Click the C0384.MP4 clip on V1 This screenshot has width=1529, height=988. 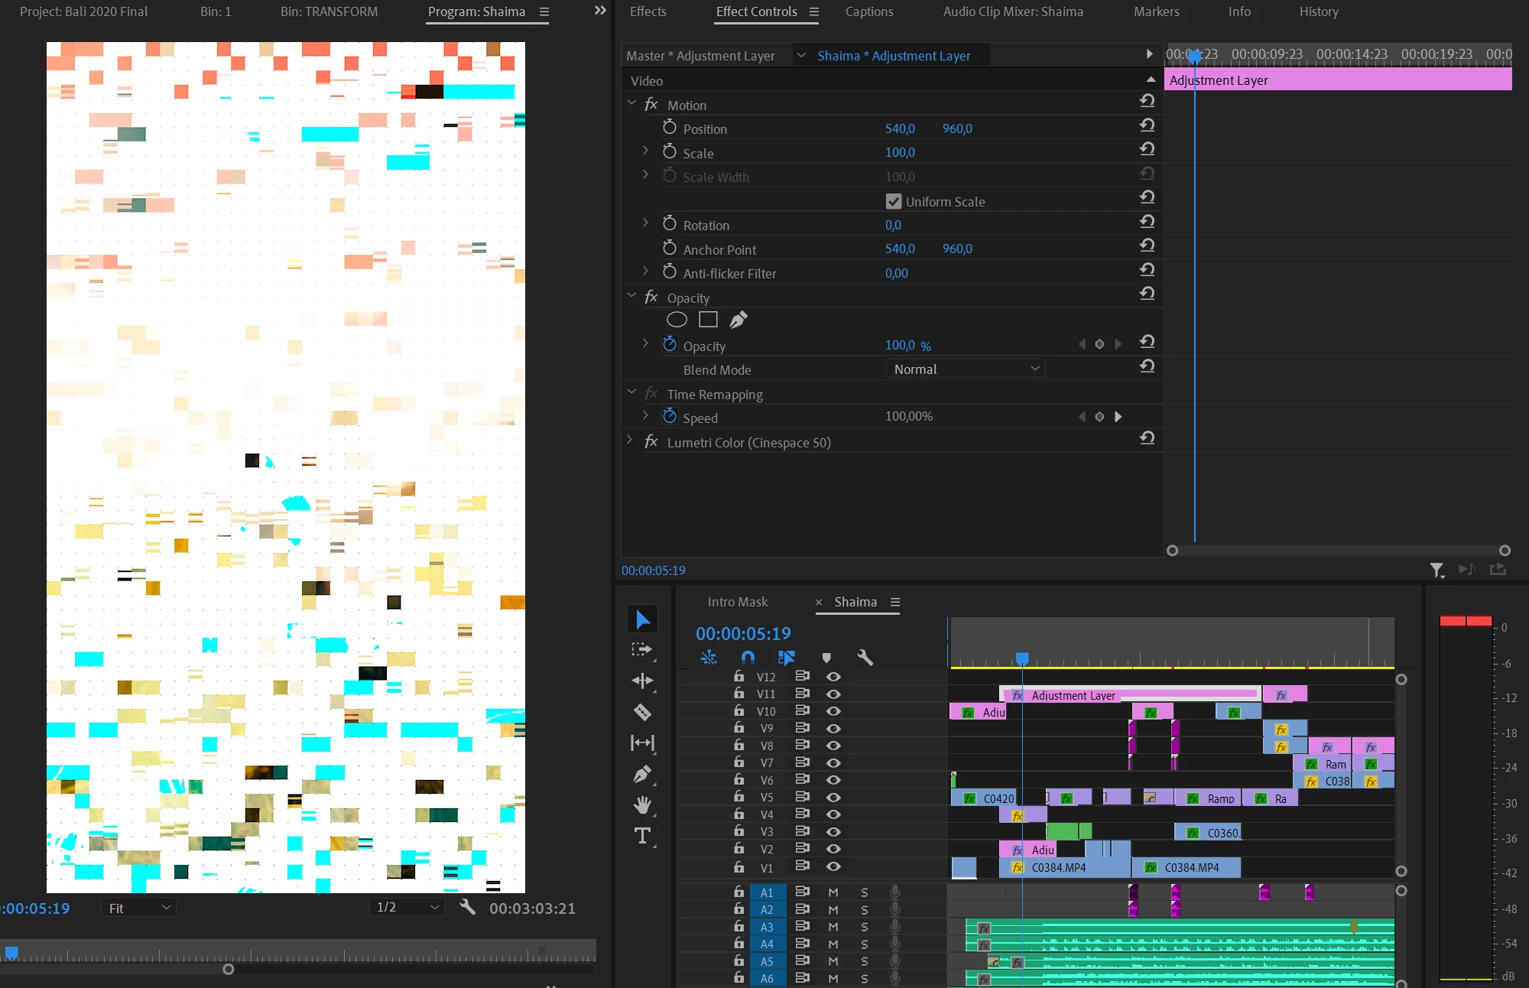pyautogui.click(x=1063, y=867)
